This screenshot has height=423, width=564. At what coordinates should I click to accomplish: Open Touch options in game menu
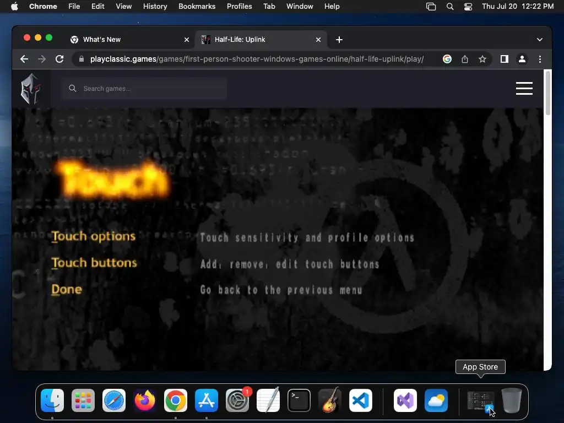point(94,237)
